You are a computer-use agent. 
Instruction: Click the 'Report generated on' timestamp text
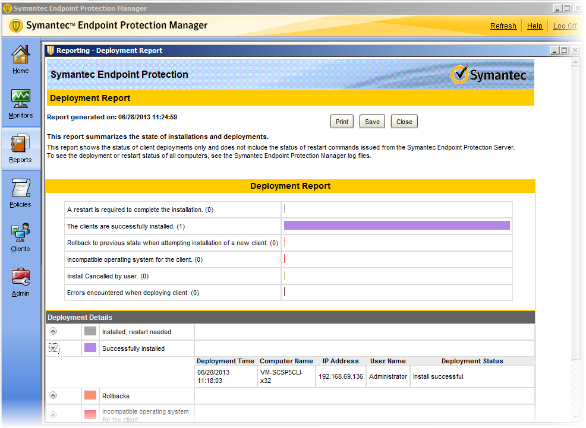click(112, 117)
